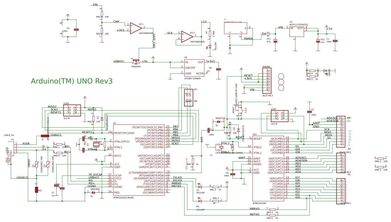Viewport: 391px width, 222px height.
Task: Select the LP2985-33DBVR regulator U4 block
Action: 194,68
